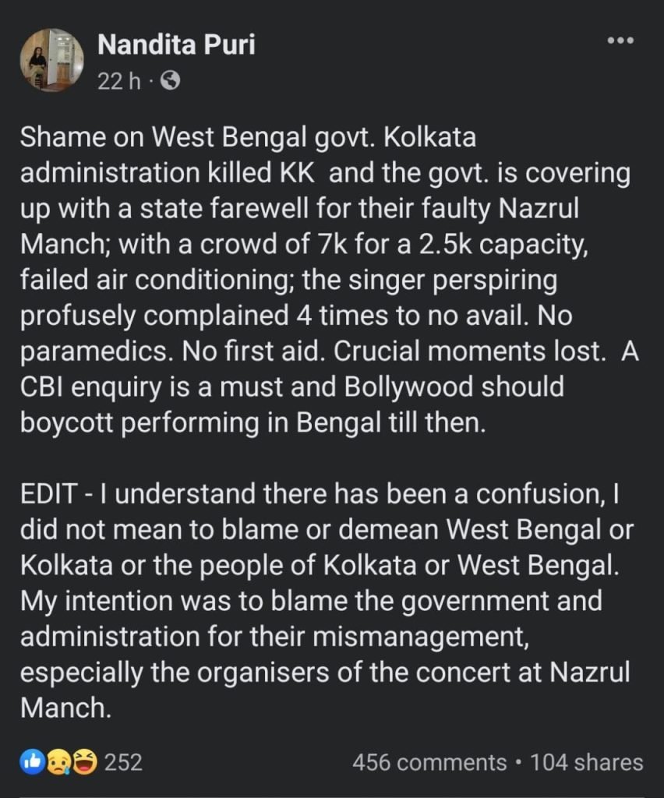Screen dimensions: 664x798
Task: Click the sad face reaction icon
Action: pos(60,761)
